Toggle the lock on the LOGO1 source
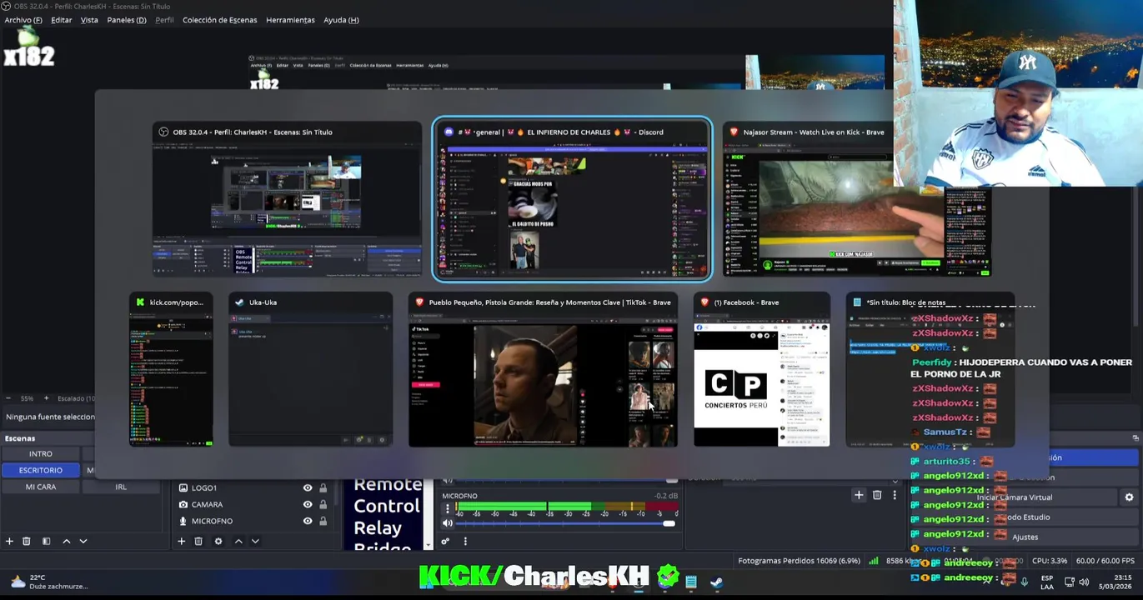Viewport: 1143px width, 600px height. 323,488
